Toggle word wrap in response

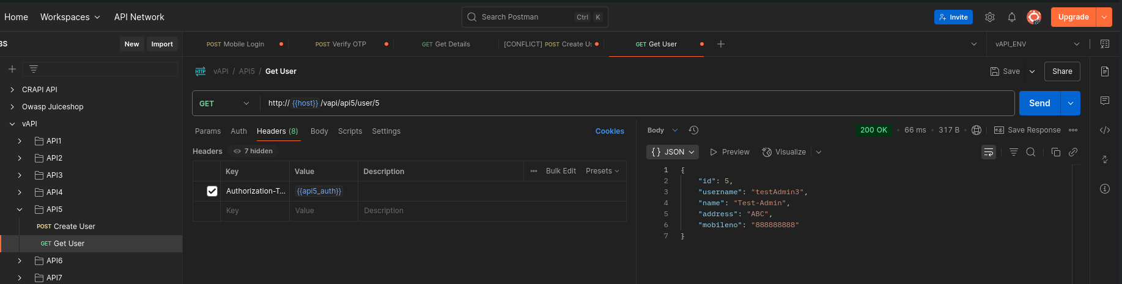[989, 152]
